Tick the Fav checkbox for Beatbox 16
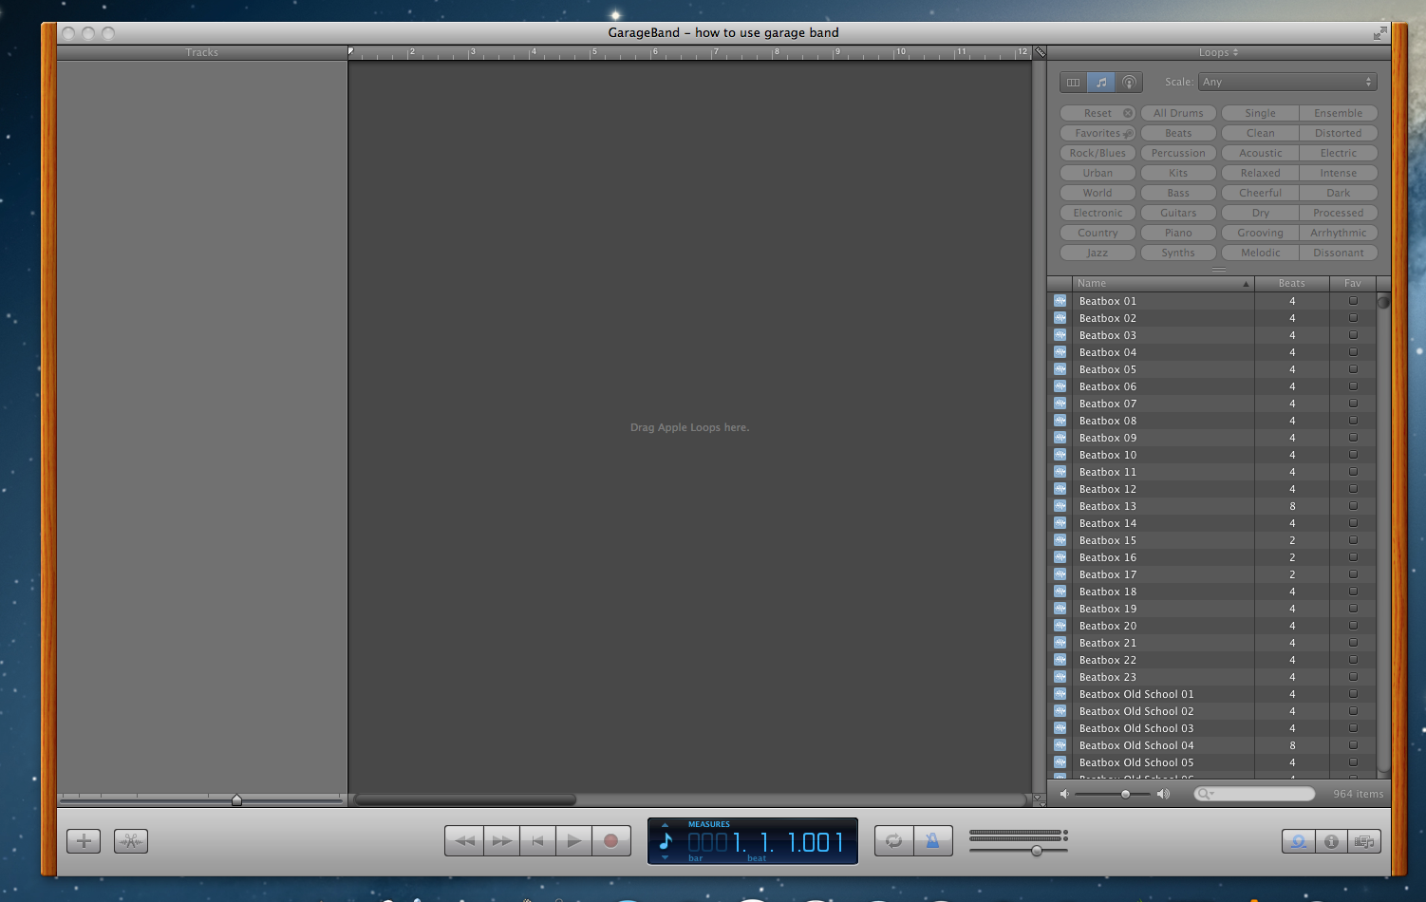 click(1353, 557)
